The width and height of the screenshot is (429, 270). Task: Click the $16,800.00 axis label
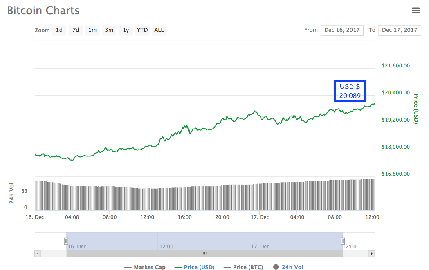395,174
